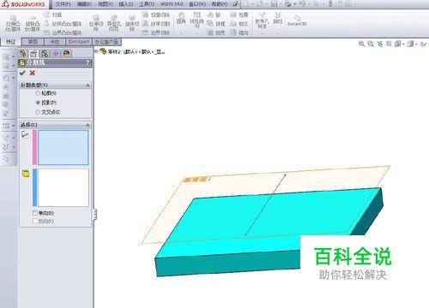The height and width of the screenshot is (308, 429).
Task: Click the 拉伸切除 extruded cut tool
Action: (96, 23)
